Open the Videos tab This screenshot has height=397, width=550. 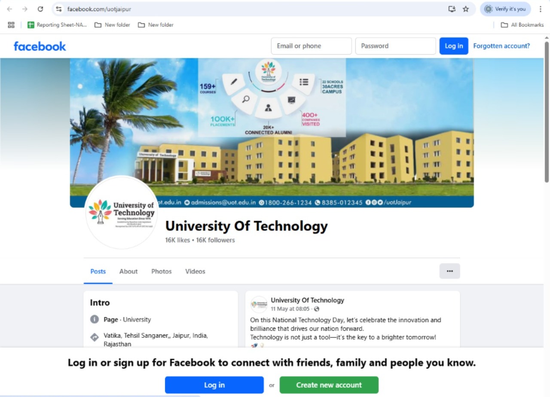(x=195, y=272)
